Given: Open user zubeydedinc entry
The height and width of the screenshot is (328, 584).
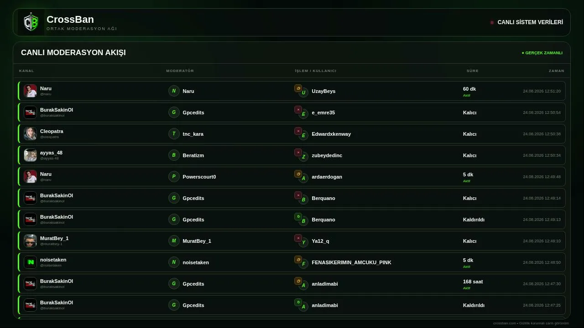Looking at the screenshot, I should (x=327, y=155).
